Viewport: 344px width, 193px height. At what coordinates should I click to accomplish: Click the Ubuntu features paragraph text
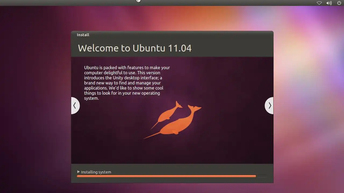tap(127, 83)
